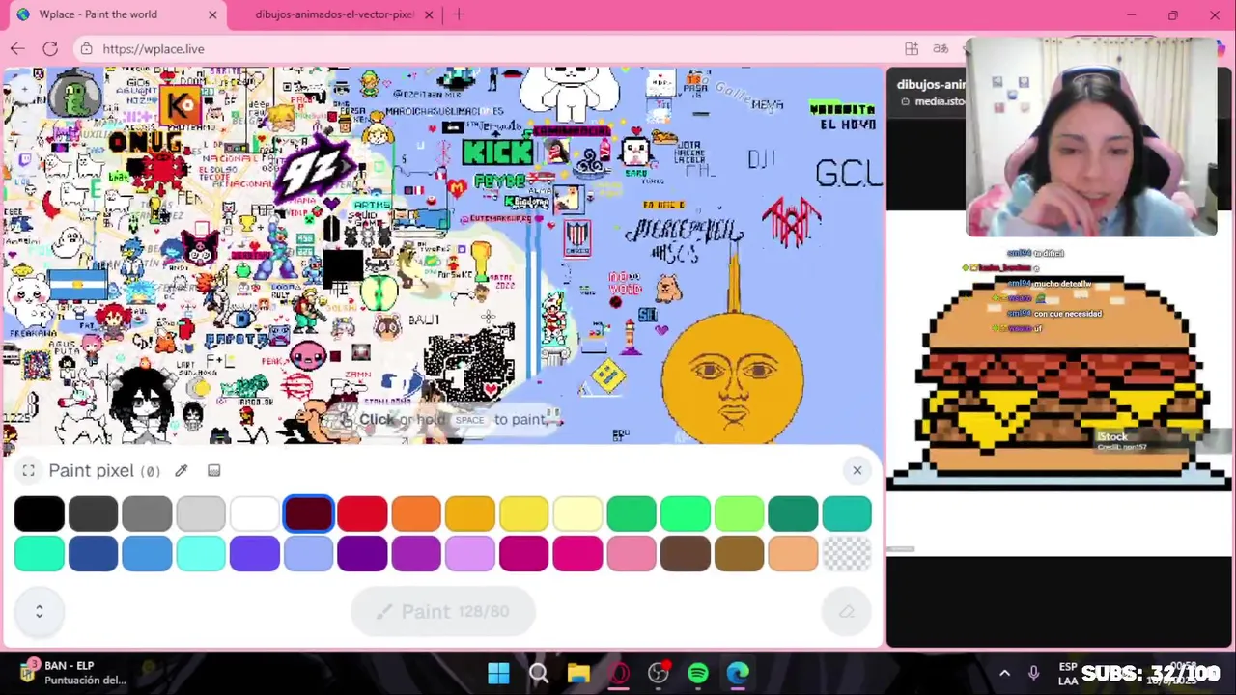Click the address bar showing wplace.live
This screenshot has height=695, width=1236.
point(483,48)
